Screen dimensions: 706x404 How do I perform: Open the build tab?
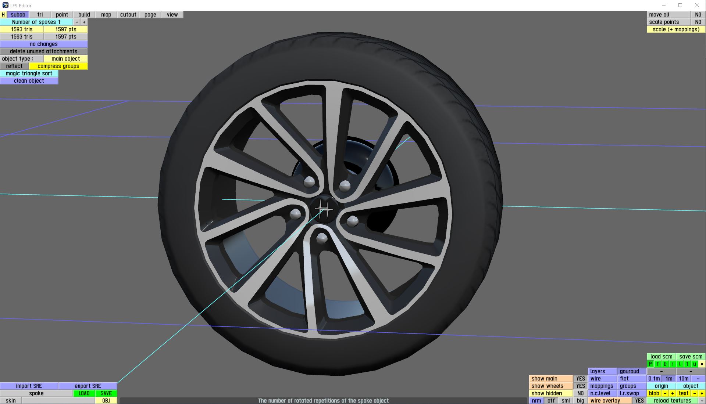point(84,15)
